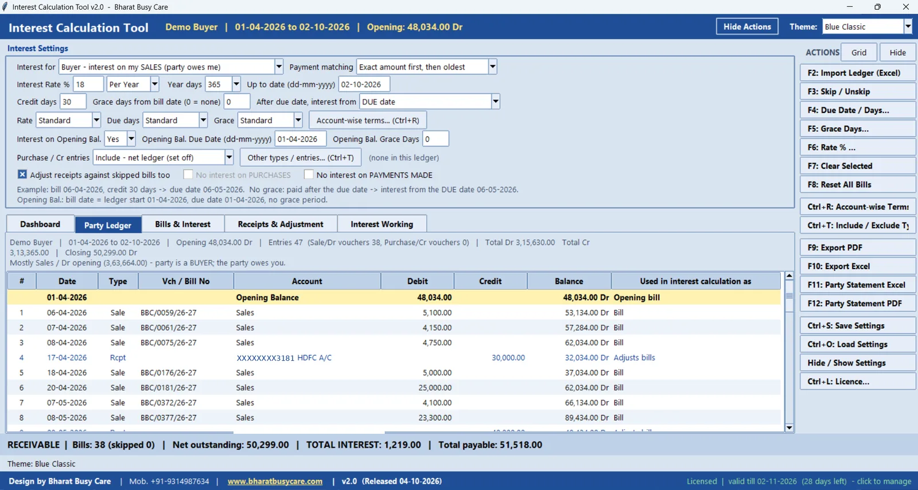This screenshot has height=490, width=918.
Task: Open Account-wise terms... (Ctrl+R) button
Action: pyautogui.click(x=368, y=120)
